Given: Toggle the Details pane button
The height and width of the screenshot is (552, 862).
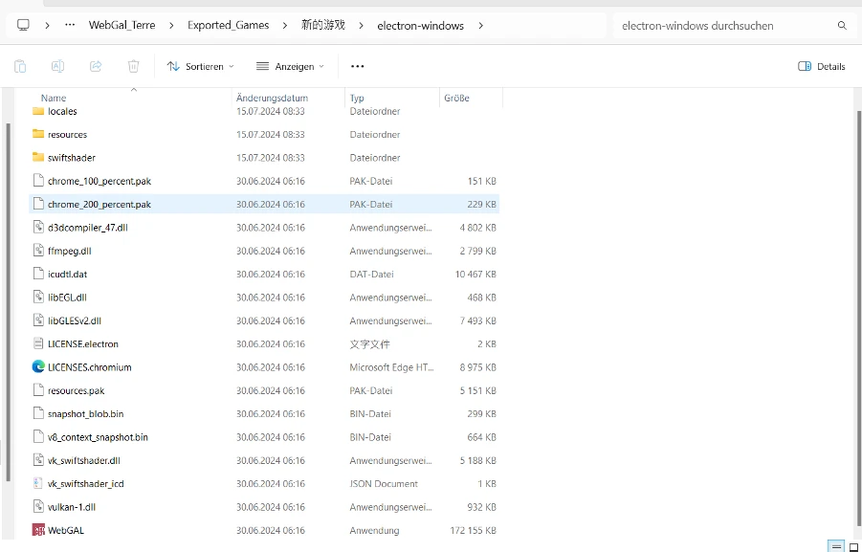Looking at the screenshot, I should pos(822,66).
